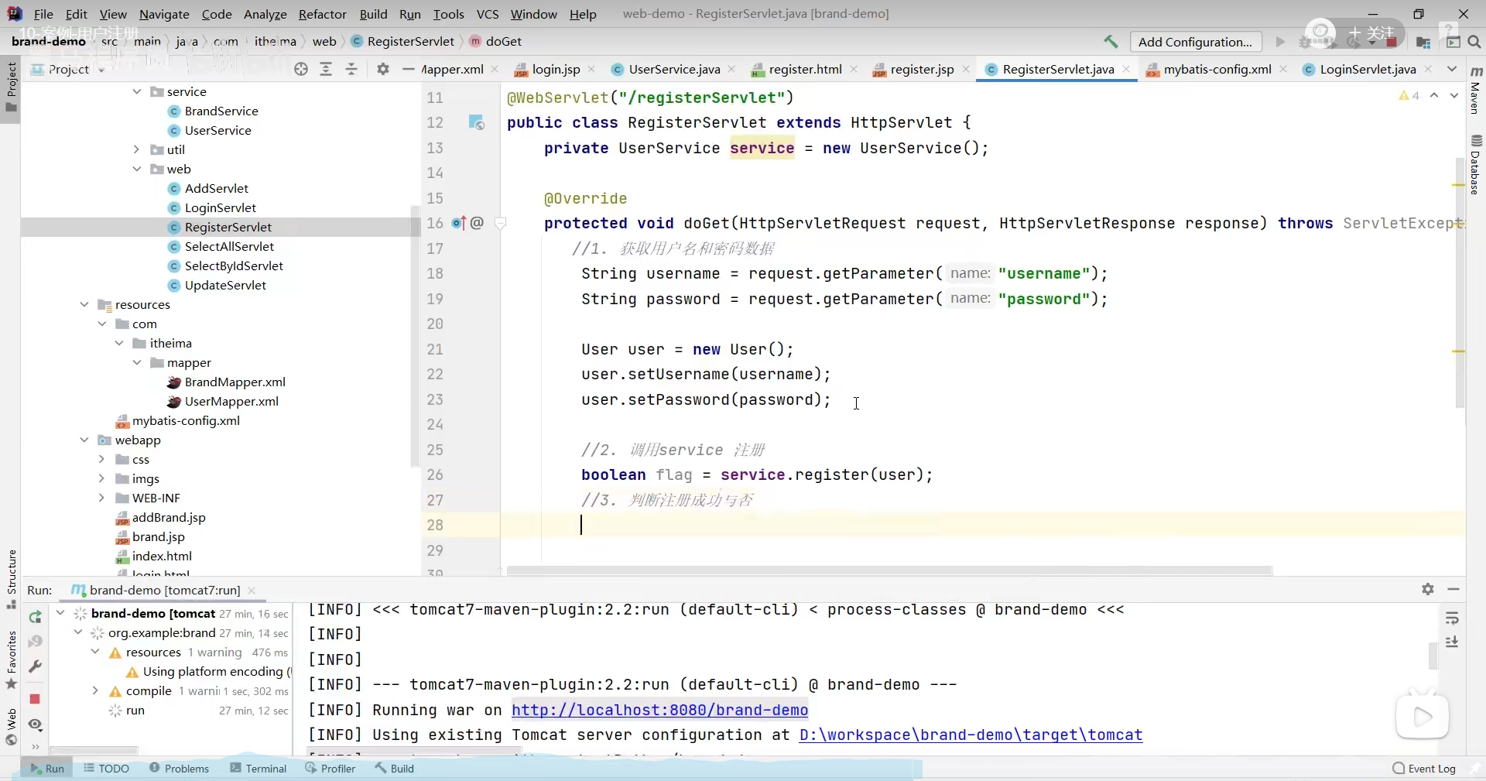Open the VCS menu
Image resolution: width=1486 pixels, height=781 pixels.
488,14
